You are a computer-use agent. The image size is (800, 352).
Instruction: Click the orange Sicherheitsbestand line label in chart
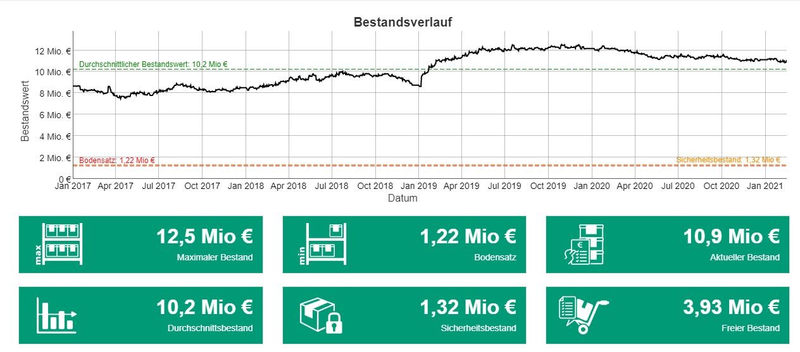(x=728, y=160)
